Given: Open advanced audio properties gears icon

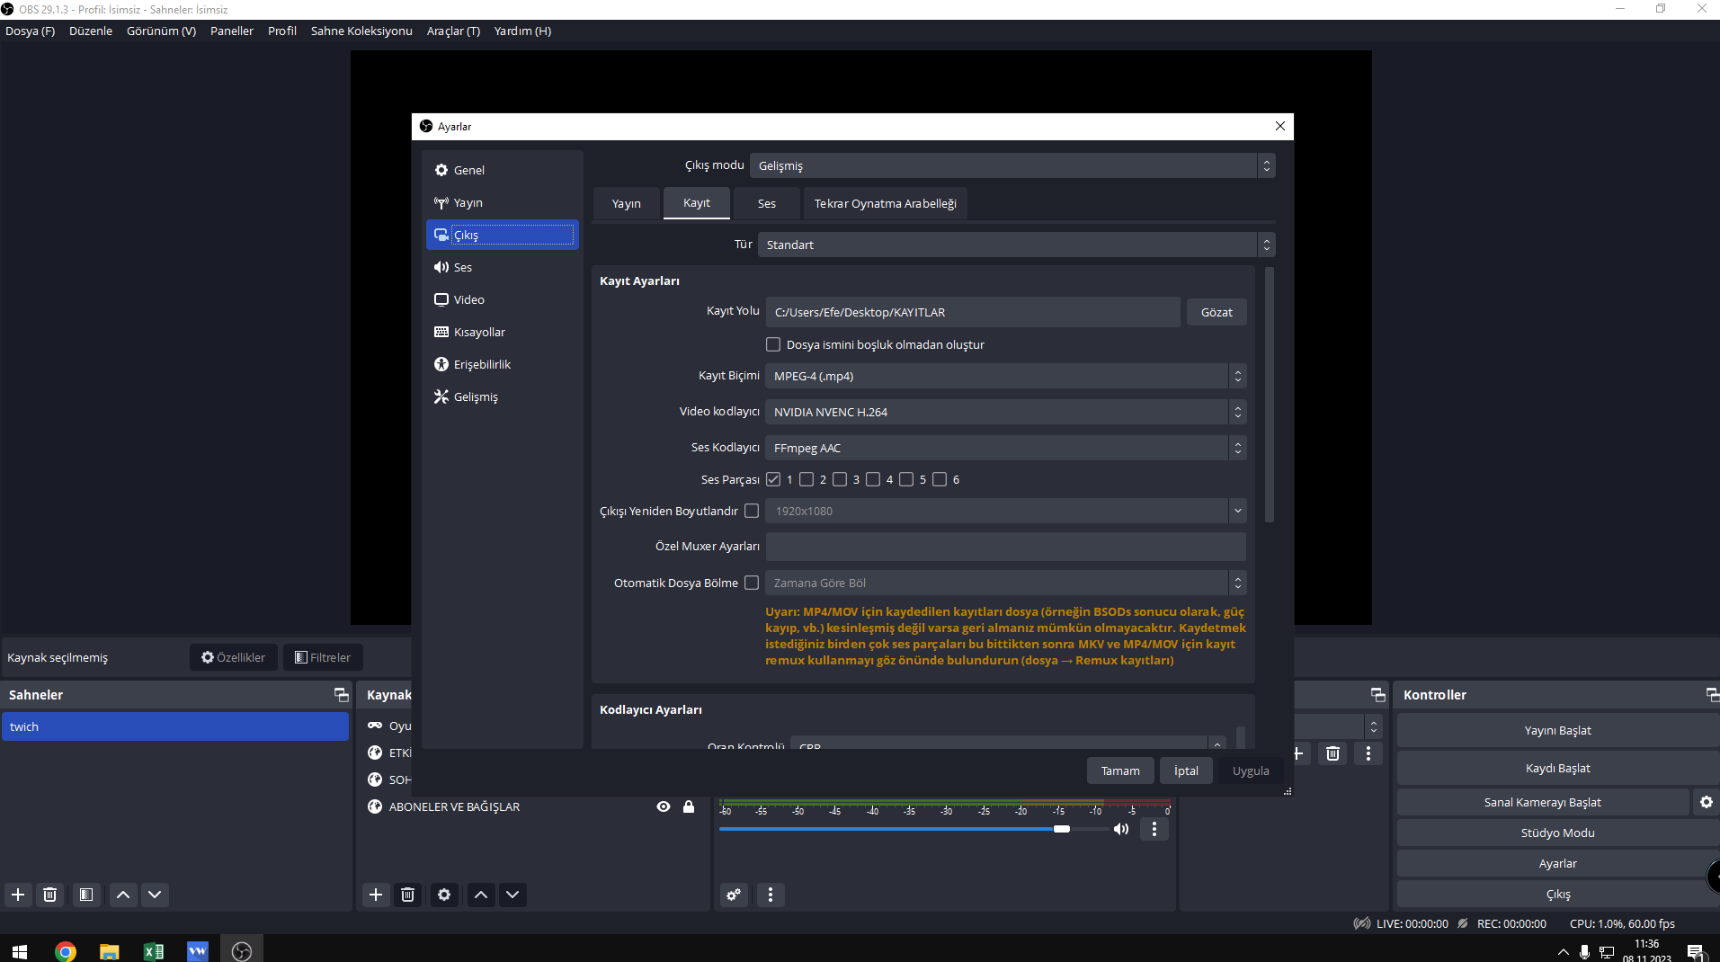Looking at the screenshot, I should (734, 895).
